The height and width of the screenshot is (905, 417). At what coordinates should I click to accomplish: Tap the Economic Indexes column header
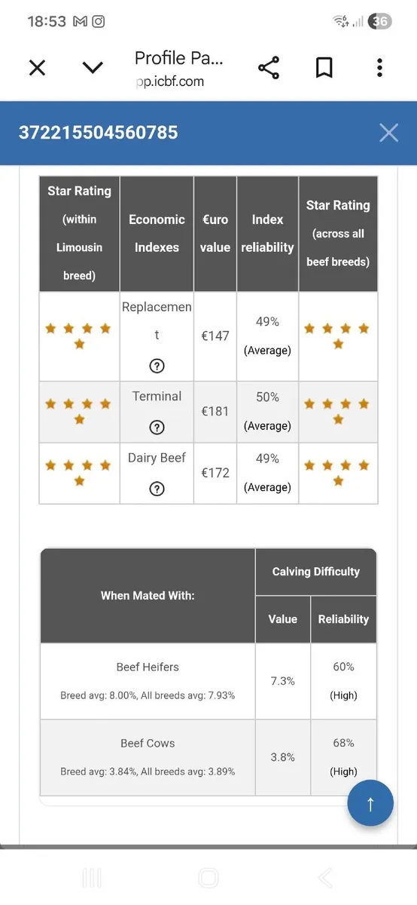(157, 234)
